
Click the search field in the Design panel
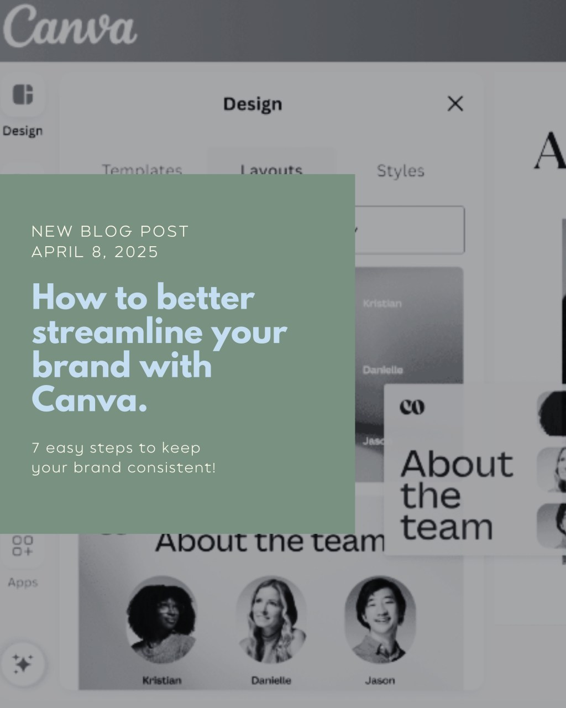[x=409, y=230]
